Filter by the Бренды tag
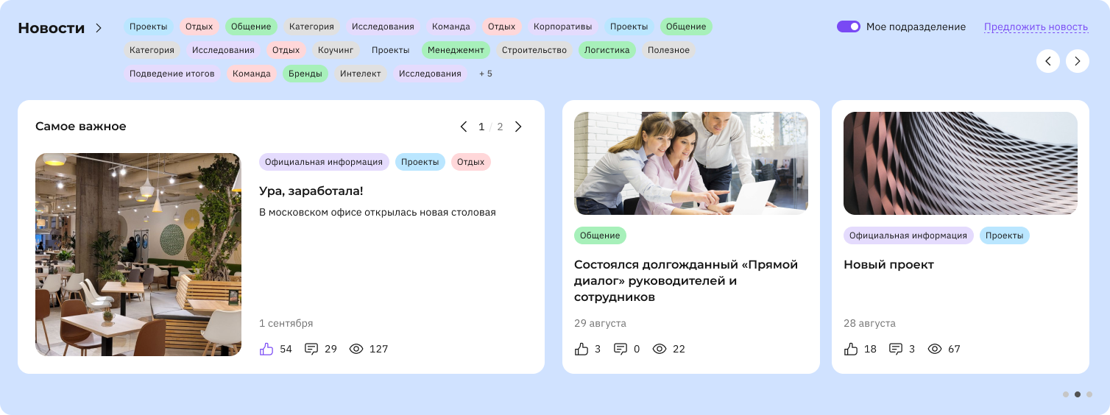 305,74
